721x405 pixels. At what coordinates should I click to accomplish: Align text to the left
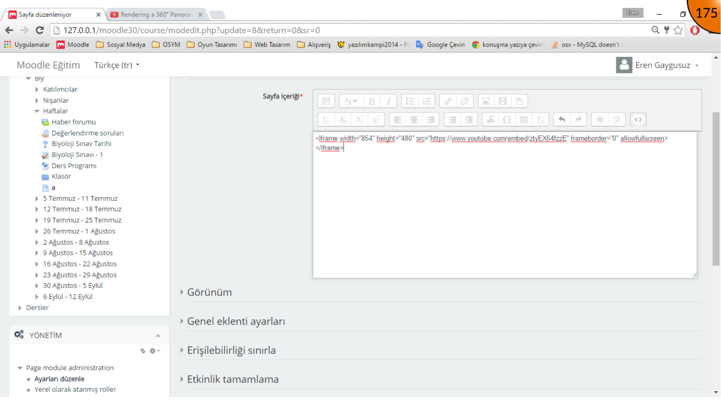coord(397,120)
